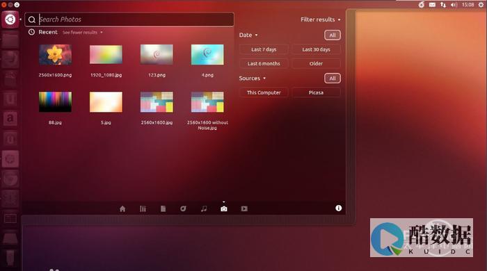Toggle the Picasa source filter
Image resolution: width=487 pixels, height=271 pixels.
(x=316, y=92)
